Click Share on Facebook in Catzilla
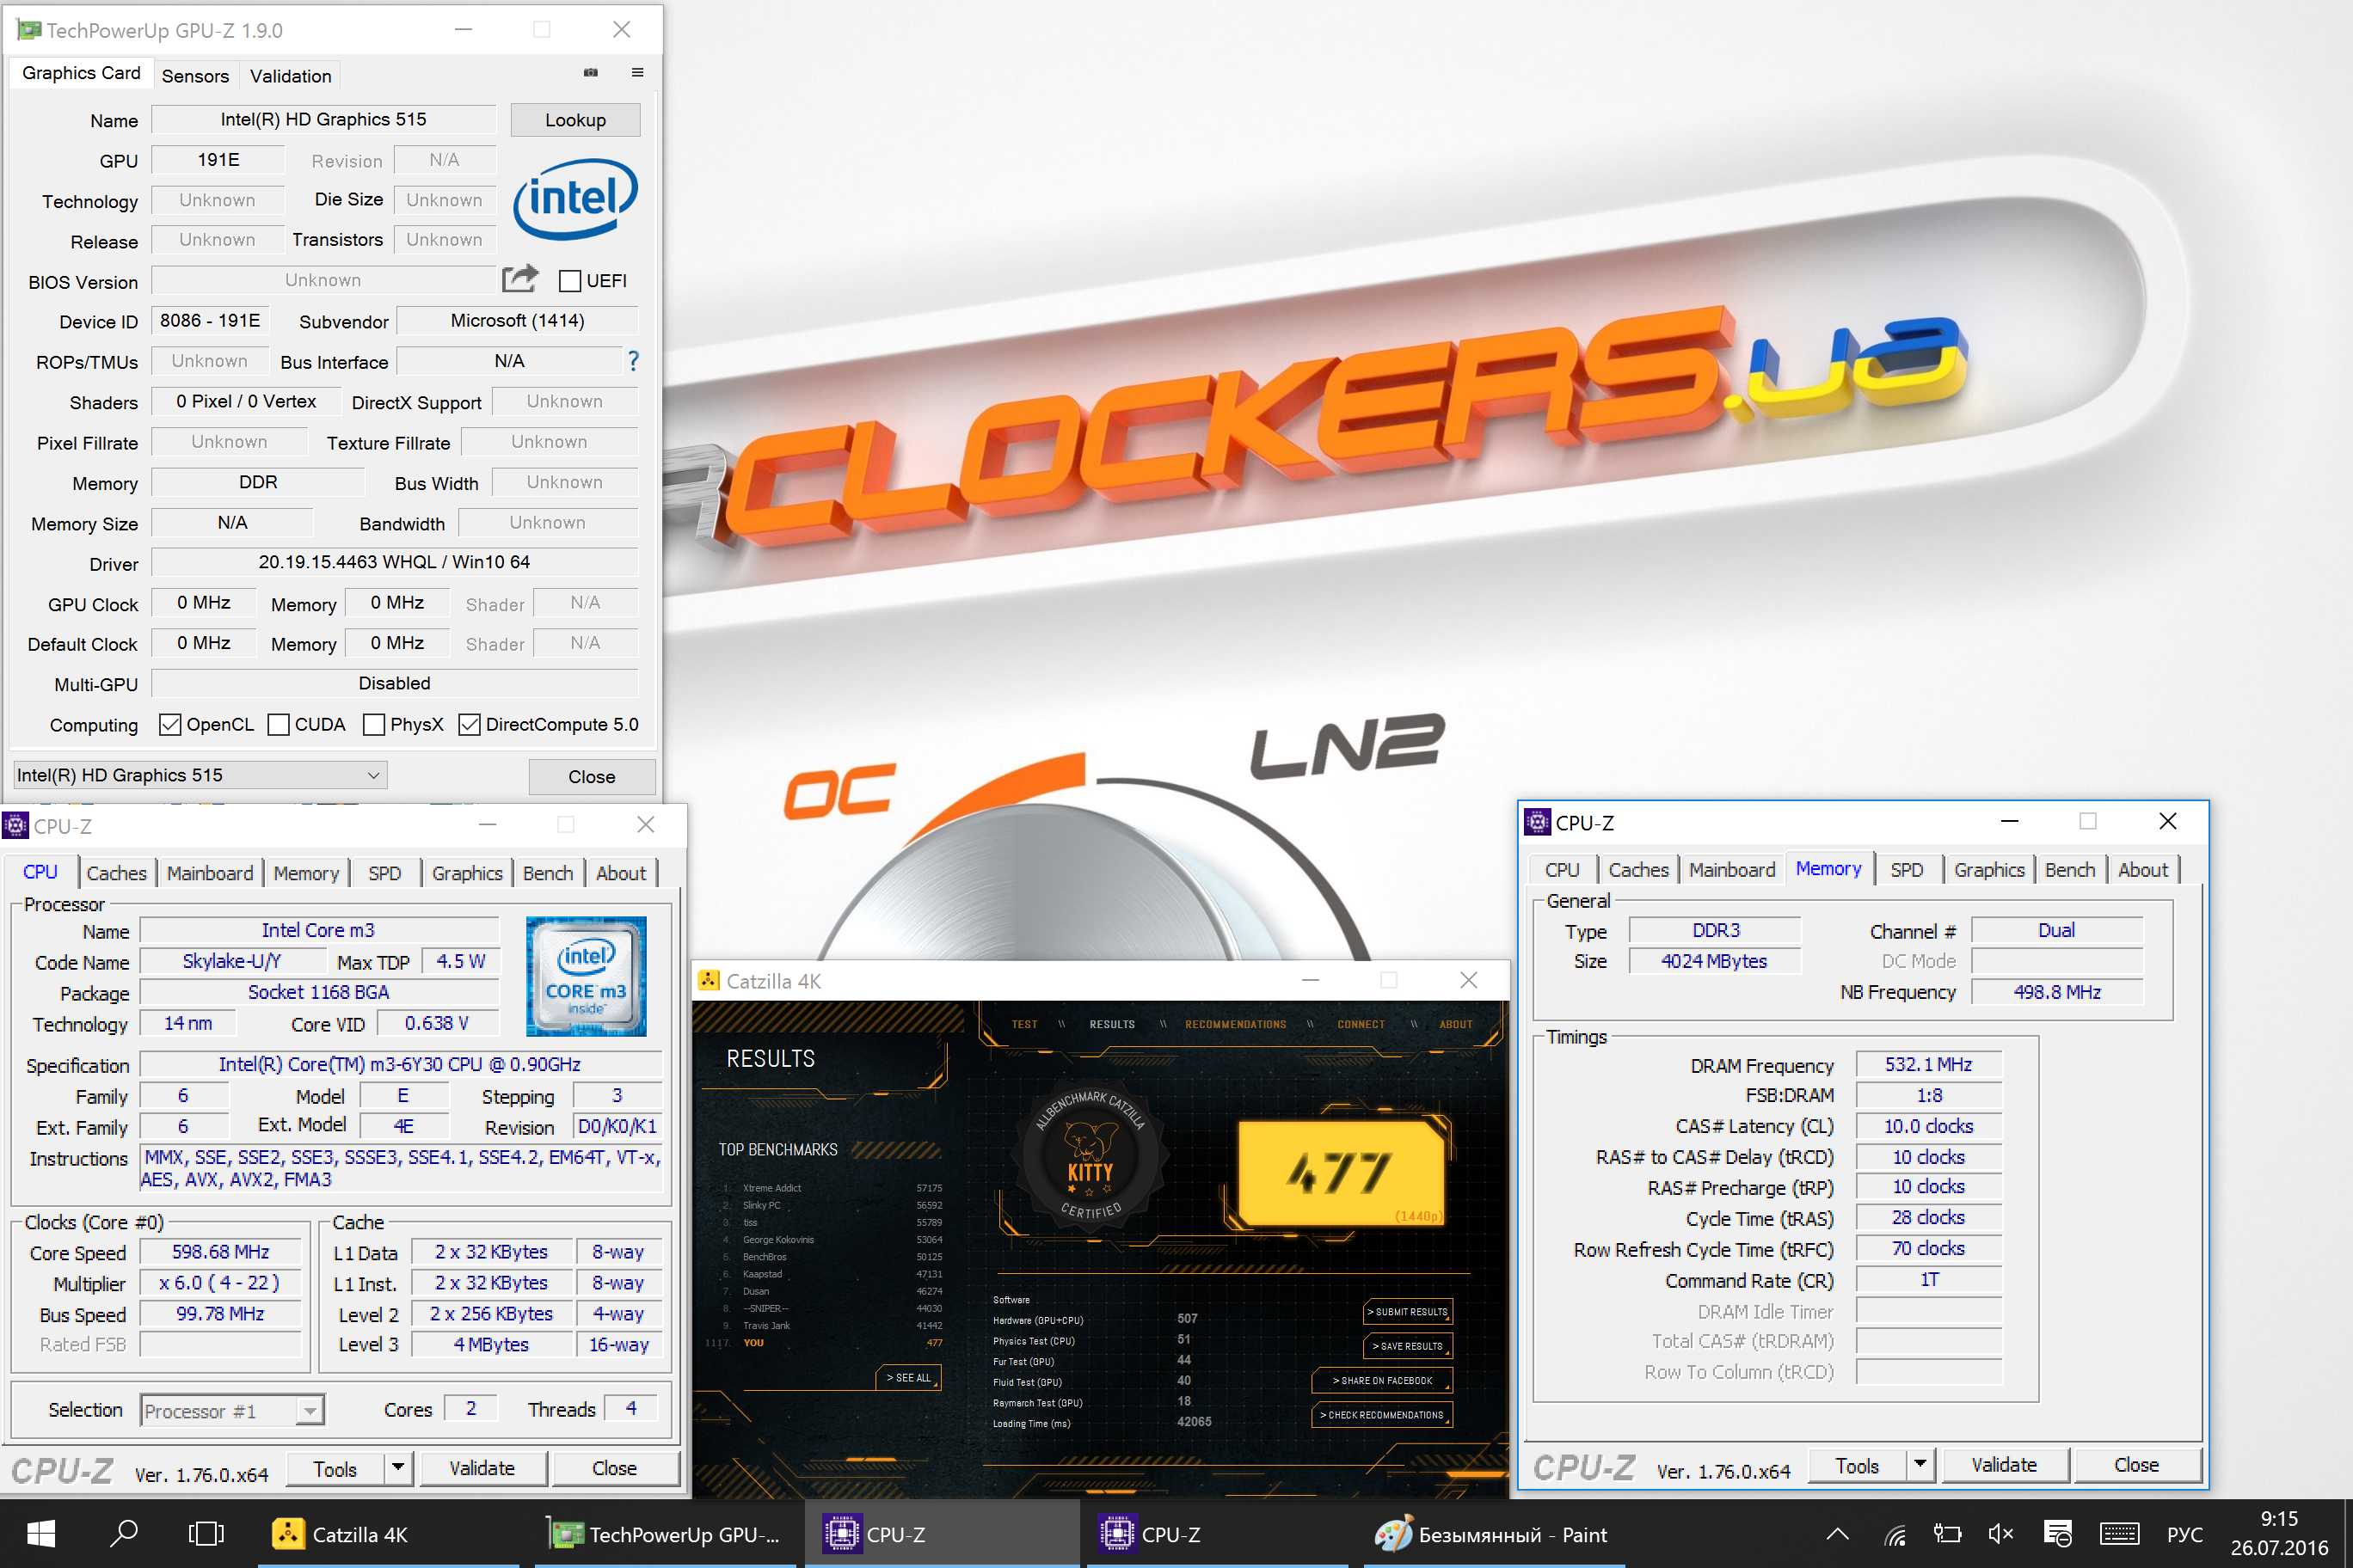2353x1568 pixels. pyautogui.click(x=1381, y=1380)
